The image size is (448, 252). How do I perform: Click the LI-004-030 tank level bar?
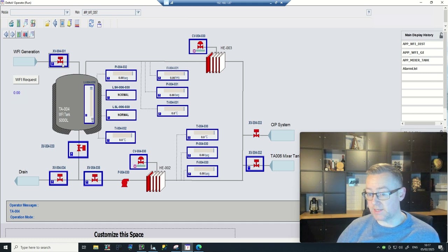click(89, 104)
